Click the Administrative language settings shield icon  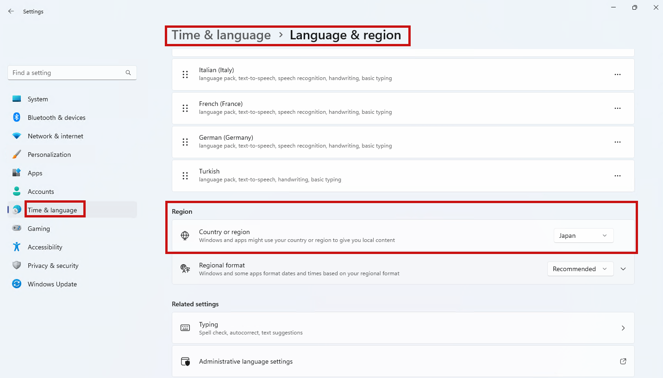185,361
